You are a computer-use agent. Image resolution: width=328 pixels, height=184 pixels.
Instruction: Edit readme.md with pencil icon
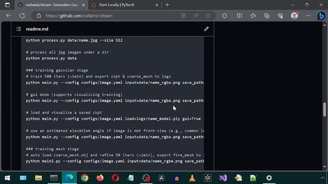(207, 29)
